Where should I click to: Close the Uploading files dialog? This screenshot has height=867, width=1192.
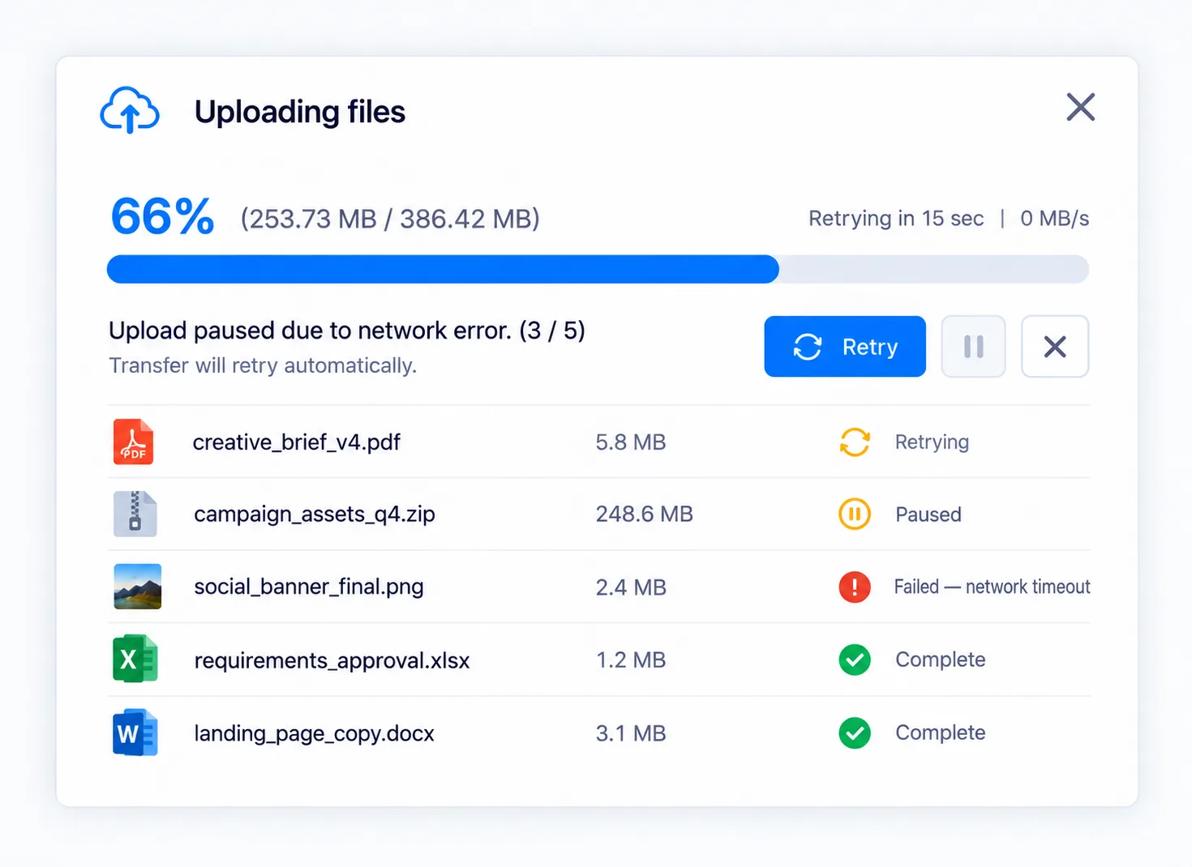click(x=1080, y=107)
